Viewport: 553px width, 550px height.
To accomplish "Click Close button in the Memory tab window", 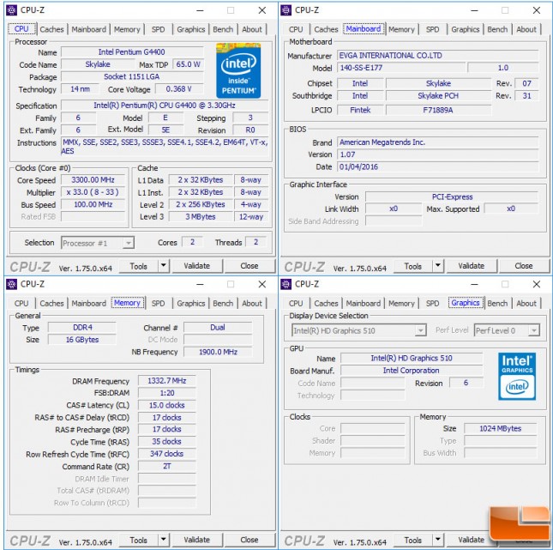I will tap(249, 540).
